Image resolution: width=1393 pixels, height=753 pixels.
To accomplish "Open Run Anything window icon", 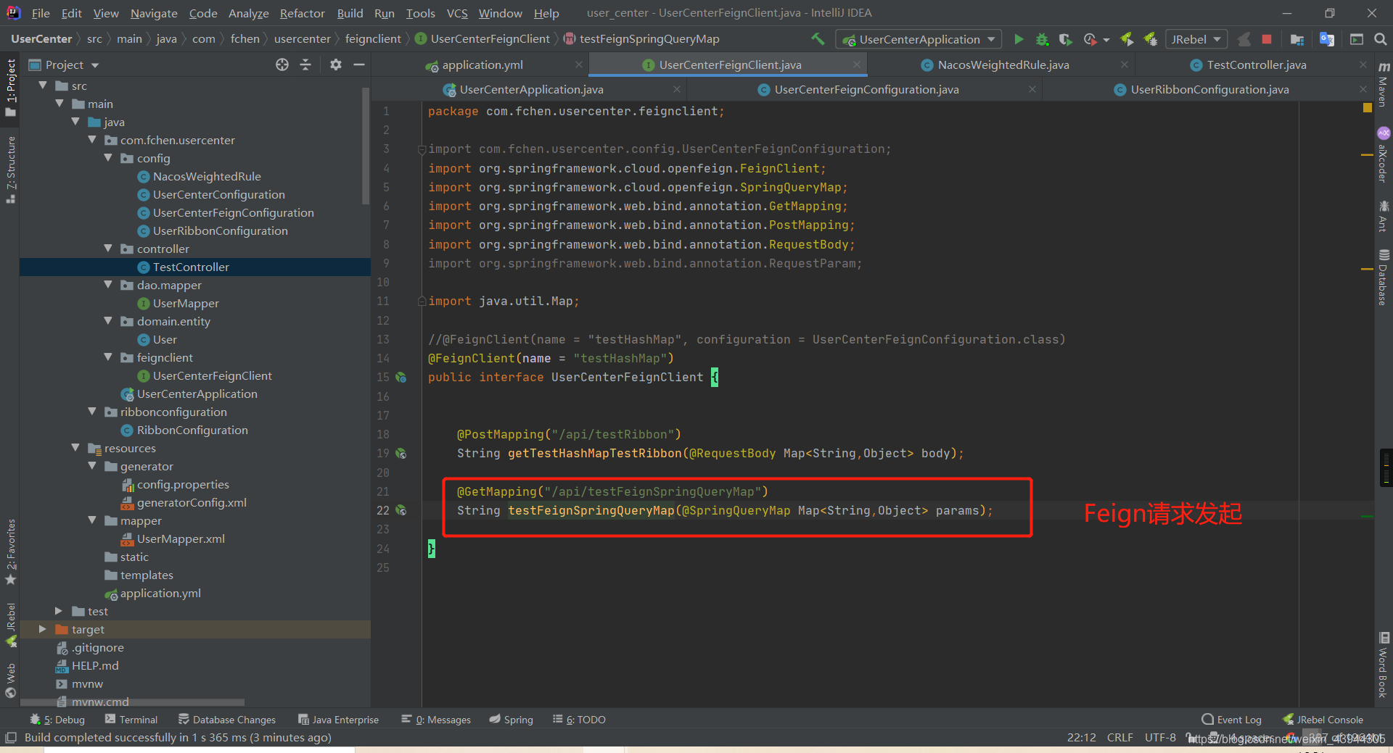I will point(1357,39).
